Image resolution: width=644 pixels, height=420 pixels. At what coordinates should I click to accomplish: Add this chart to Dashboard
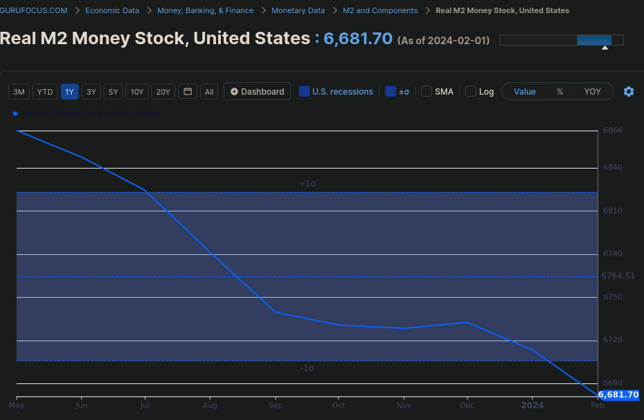[x=257, y=91]
